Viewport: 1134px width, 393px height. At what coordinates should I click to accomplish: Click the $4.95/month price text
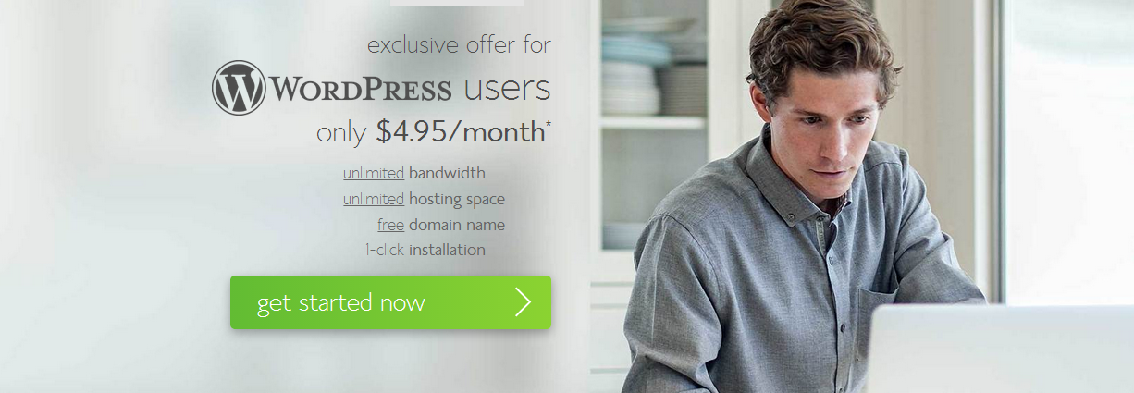pyautogui.click(x=461, y=132)
